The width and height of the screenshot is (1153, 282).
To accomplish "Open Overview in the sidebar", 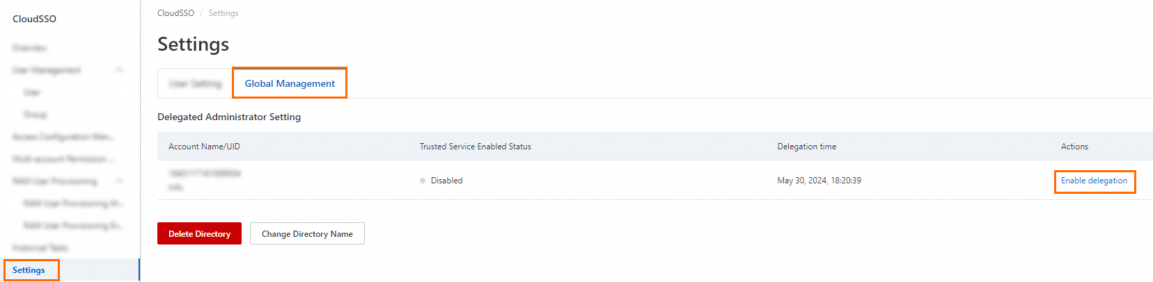I will [29, 48].
